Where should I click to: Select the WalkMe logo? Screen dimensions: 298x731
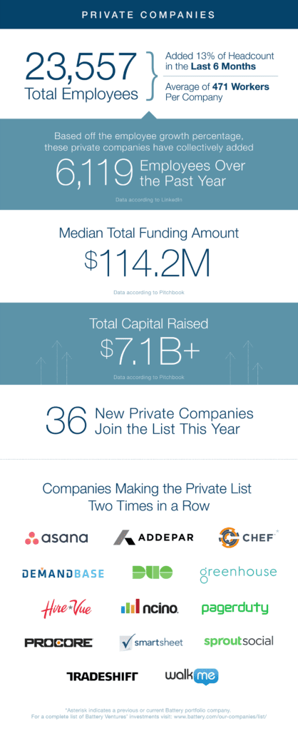pos(192,676)
